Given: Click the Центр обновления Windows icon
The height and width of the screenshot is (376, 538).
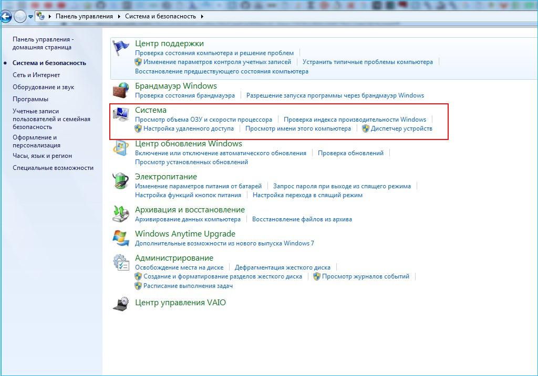Looking at the screenshot, I should tap(121, 148).
